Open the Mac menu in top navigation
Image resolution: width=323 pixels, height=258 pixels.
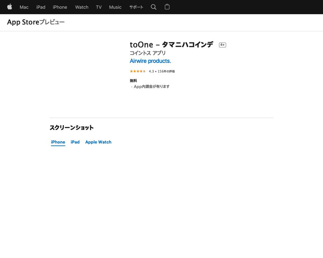(24, 7)
